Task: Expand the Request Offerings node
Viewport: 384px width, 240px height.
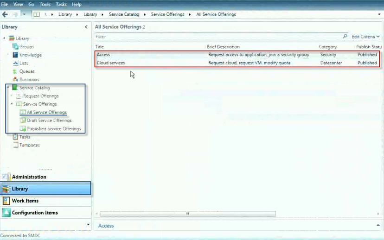Action: 12,96
